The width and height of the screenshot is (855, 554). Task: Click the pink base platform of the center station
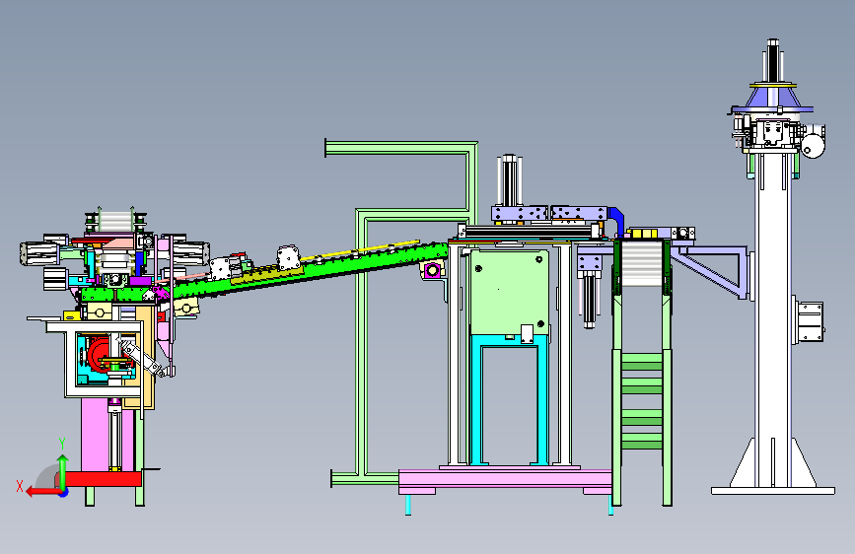[x=506, y=479]
